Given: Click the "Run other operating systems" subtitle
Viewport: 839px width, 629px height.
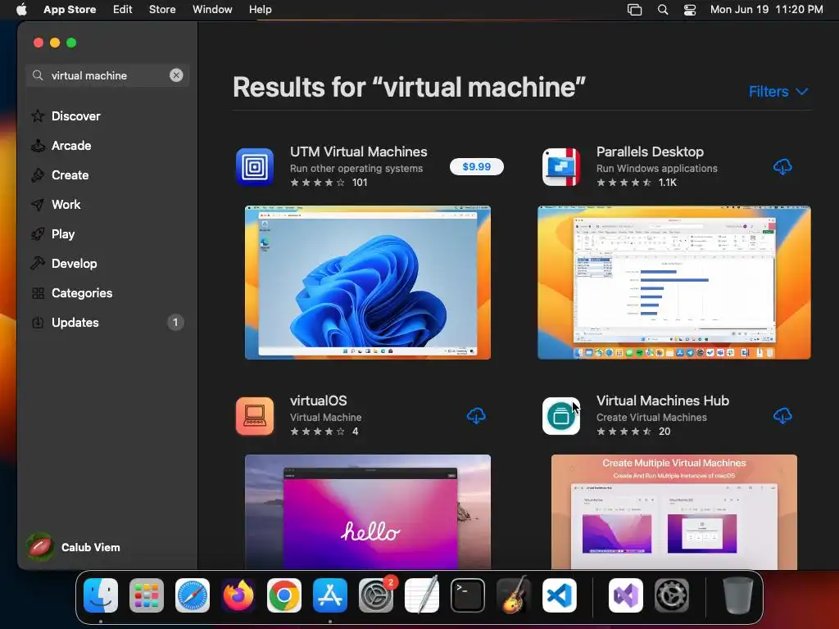Looking at the screenshot, I should [356, 169].
